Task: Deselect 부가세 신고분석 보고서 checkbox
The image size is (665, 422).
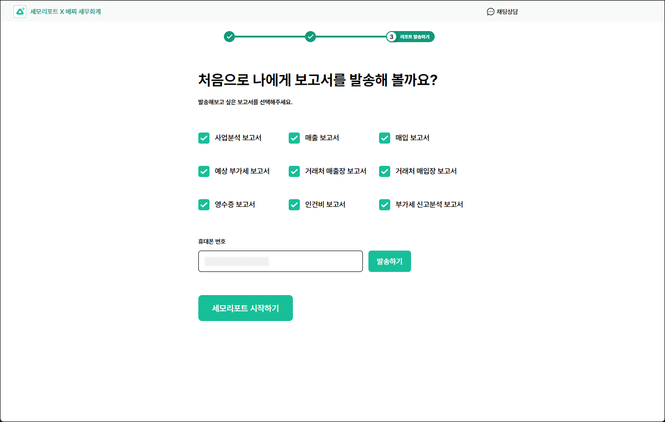Action: 385,205
